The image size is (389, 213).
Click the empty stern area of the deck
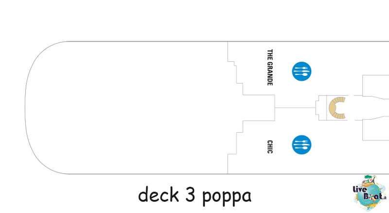tap(126, 108)
